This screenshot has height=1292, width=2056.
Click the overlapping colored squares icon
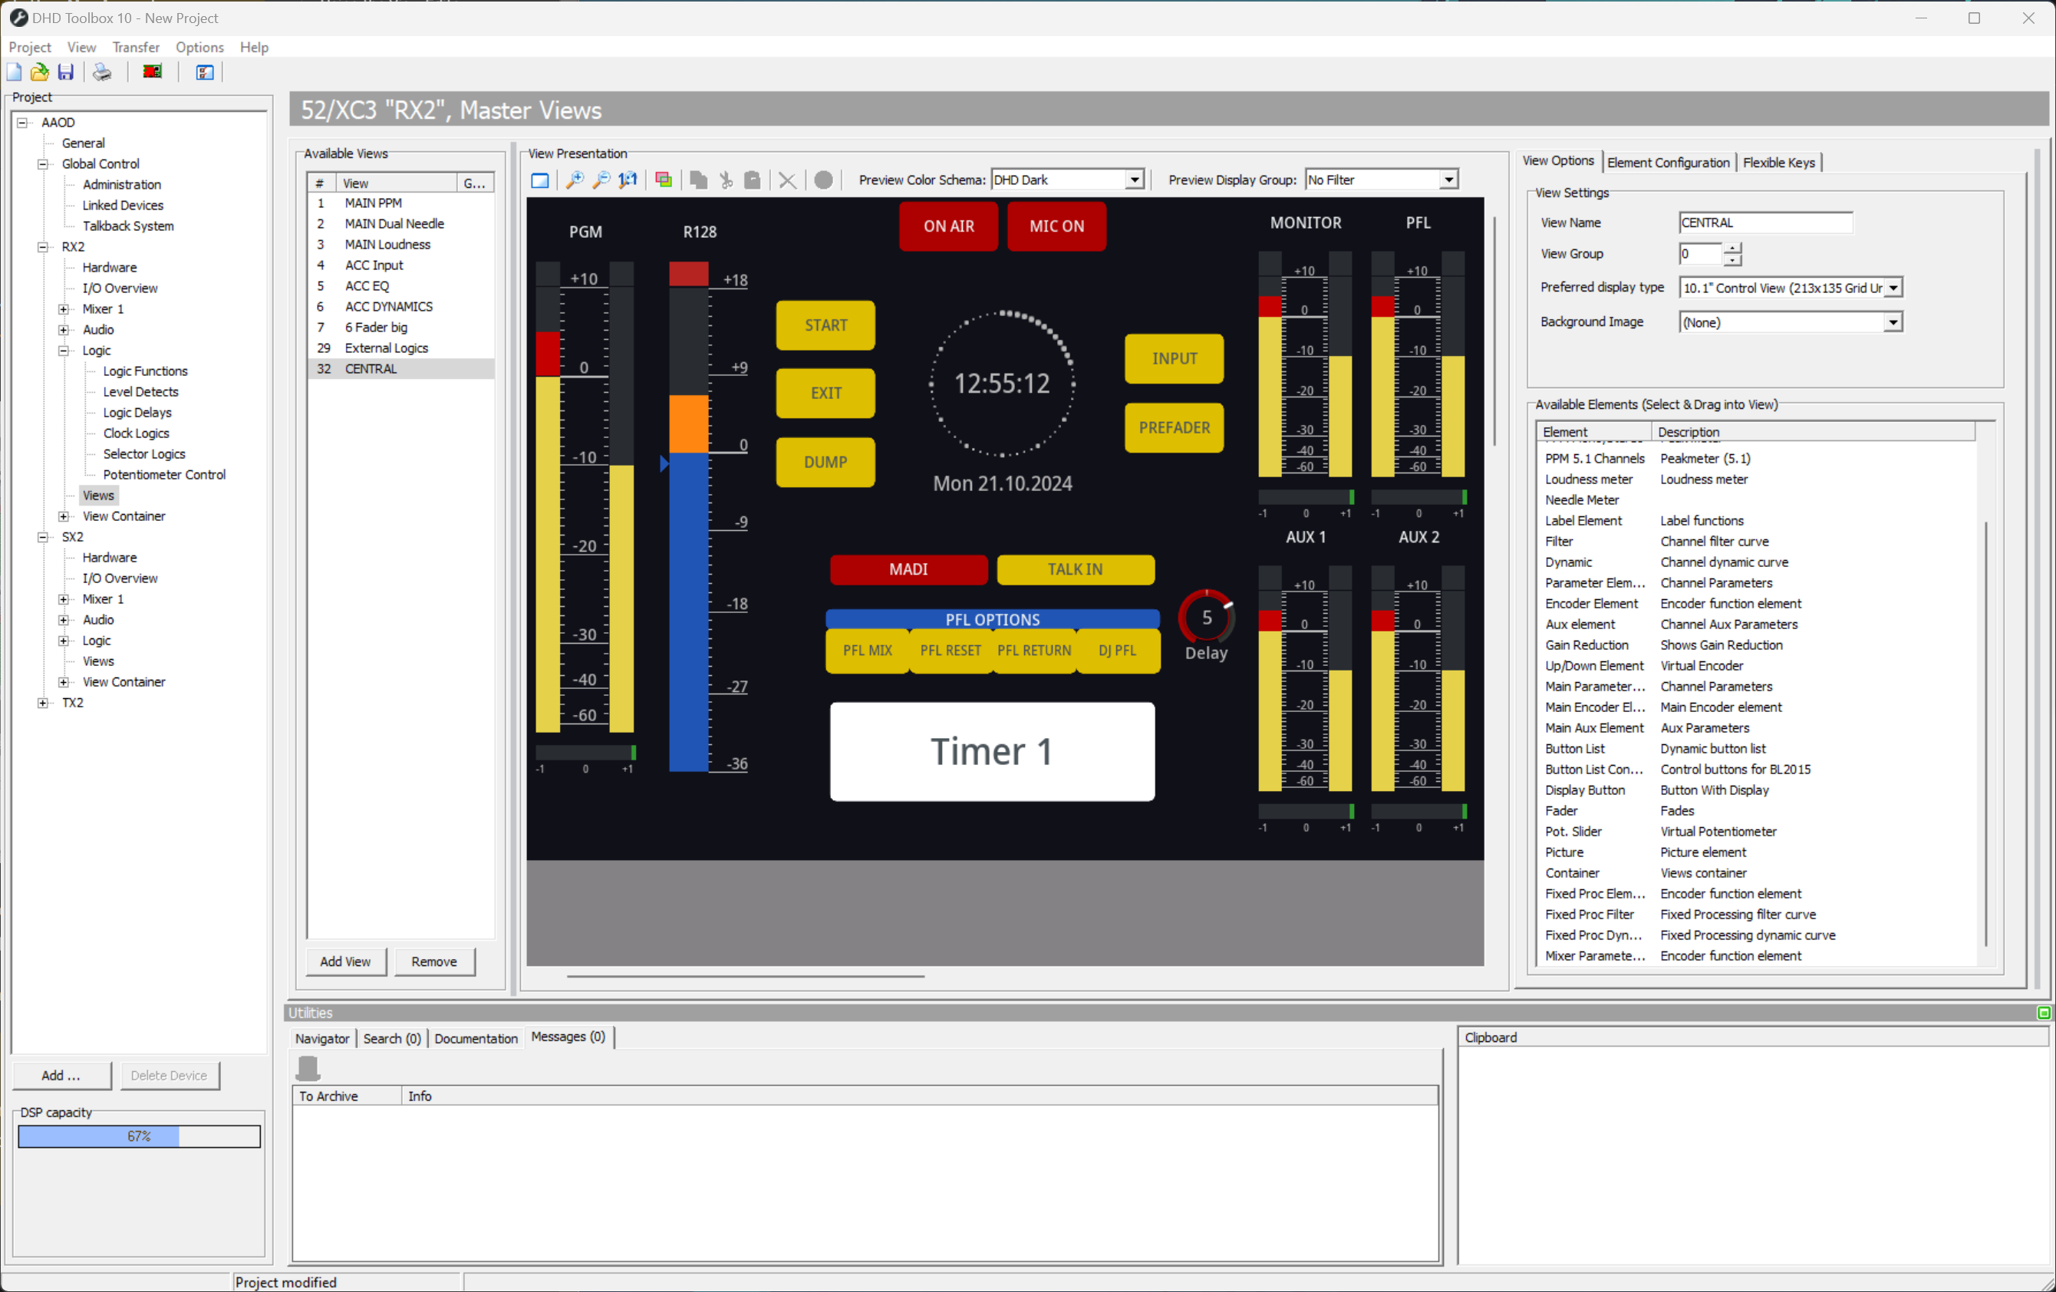[664, 180]
